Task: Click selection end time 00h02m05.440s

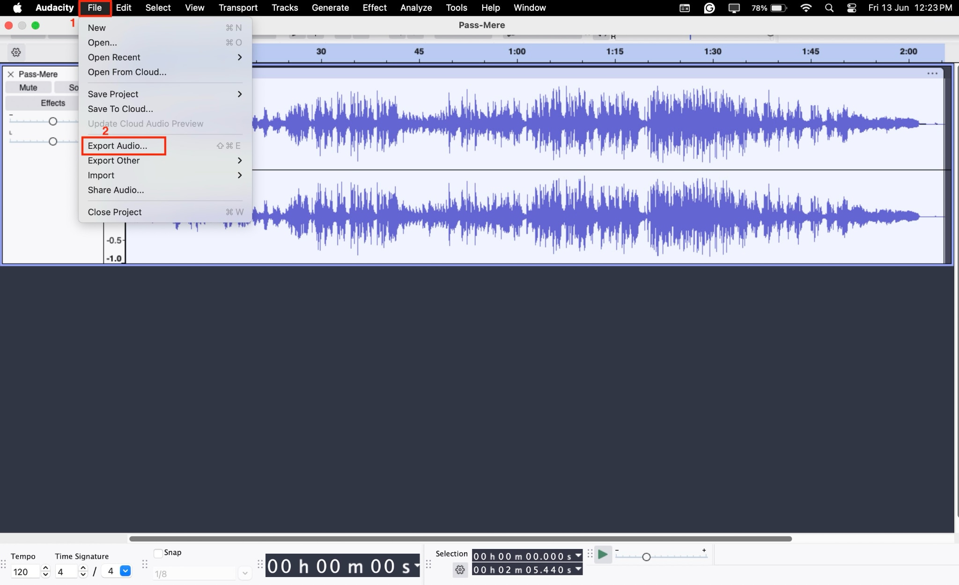Action: click(x=523, y=570)
